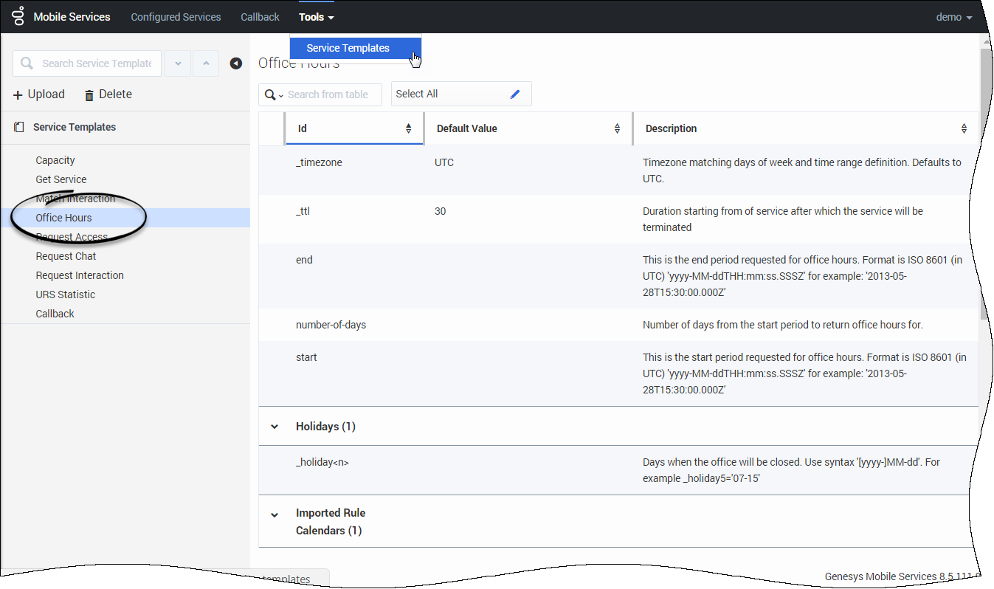Select Office Hours template
This screenshot has width=994, height=589.
125,218
